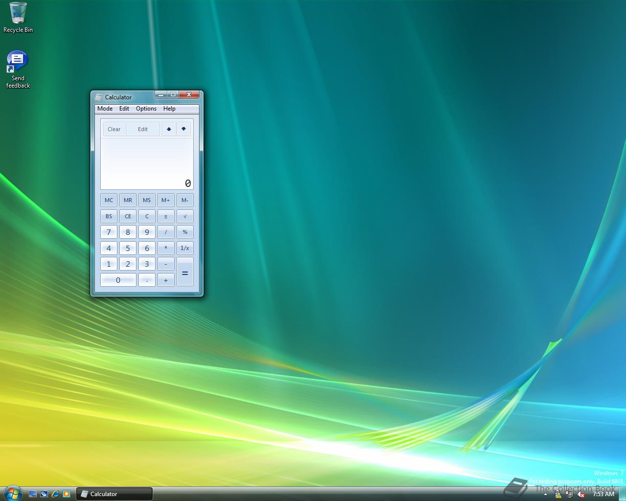This screenshot has width=626, height=501.
Task: Click the equals key
Action: (x=185, y=272)
